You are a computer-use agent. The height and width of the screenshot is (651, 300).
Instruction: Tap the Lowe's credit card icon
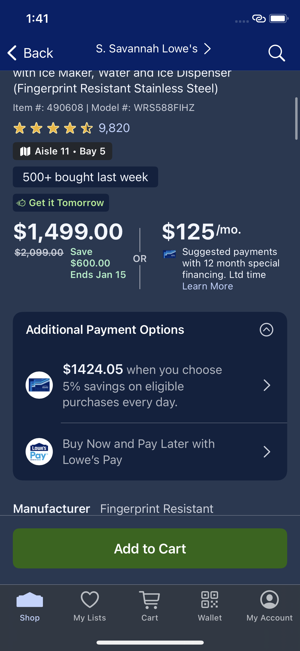pos(39,385)
